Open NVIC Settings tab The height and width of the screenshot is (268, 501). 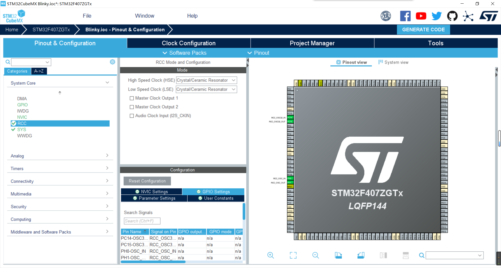point(152,192)
